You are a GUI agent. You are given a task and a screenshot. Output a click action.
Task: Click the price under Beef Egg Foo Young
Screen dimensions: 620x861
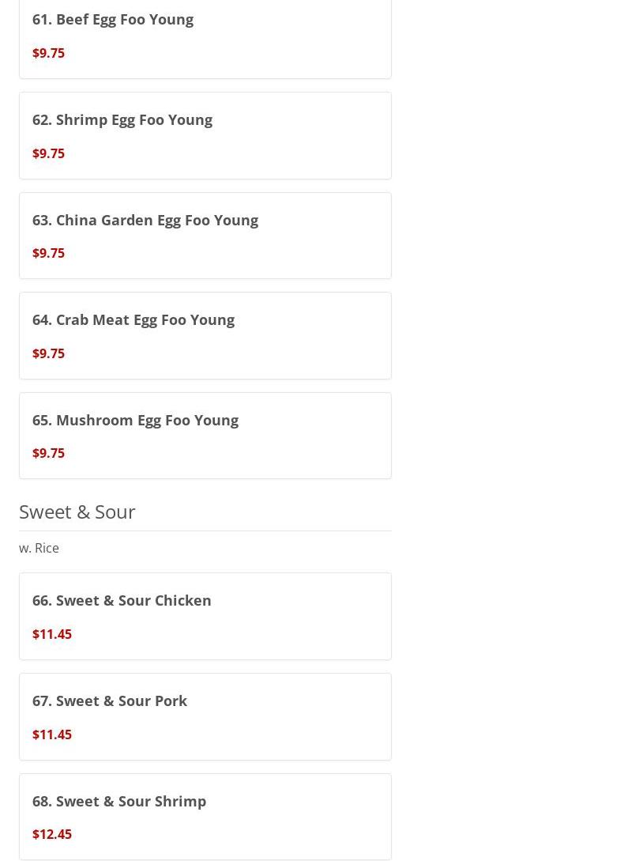[48, 53]
